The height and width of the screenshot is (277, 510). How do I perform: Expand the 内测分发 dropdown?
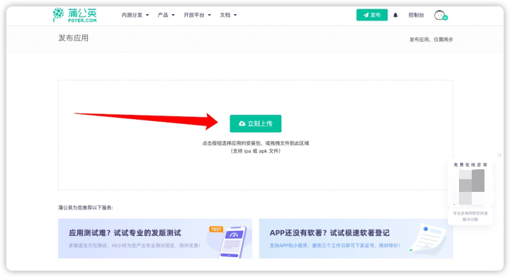135,15
